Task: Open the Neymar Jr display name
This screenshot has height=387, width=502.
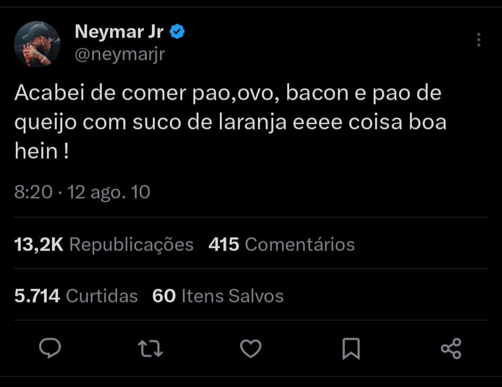Action: click(119, 32)
